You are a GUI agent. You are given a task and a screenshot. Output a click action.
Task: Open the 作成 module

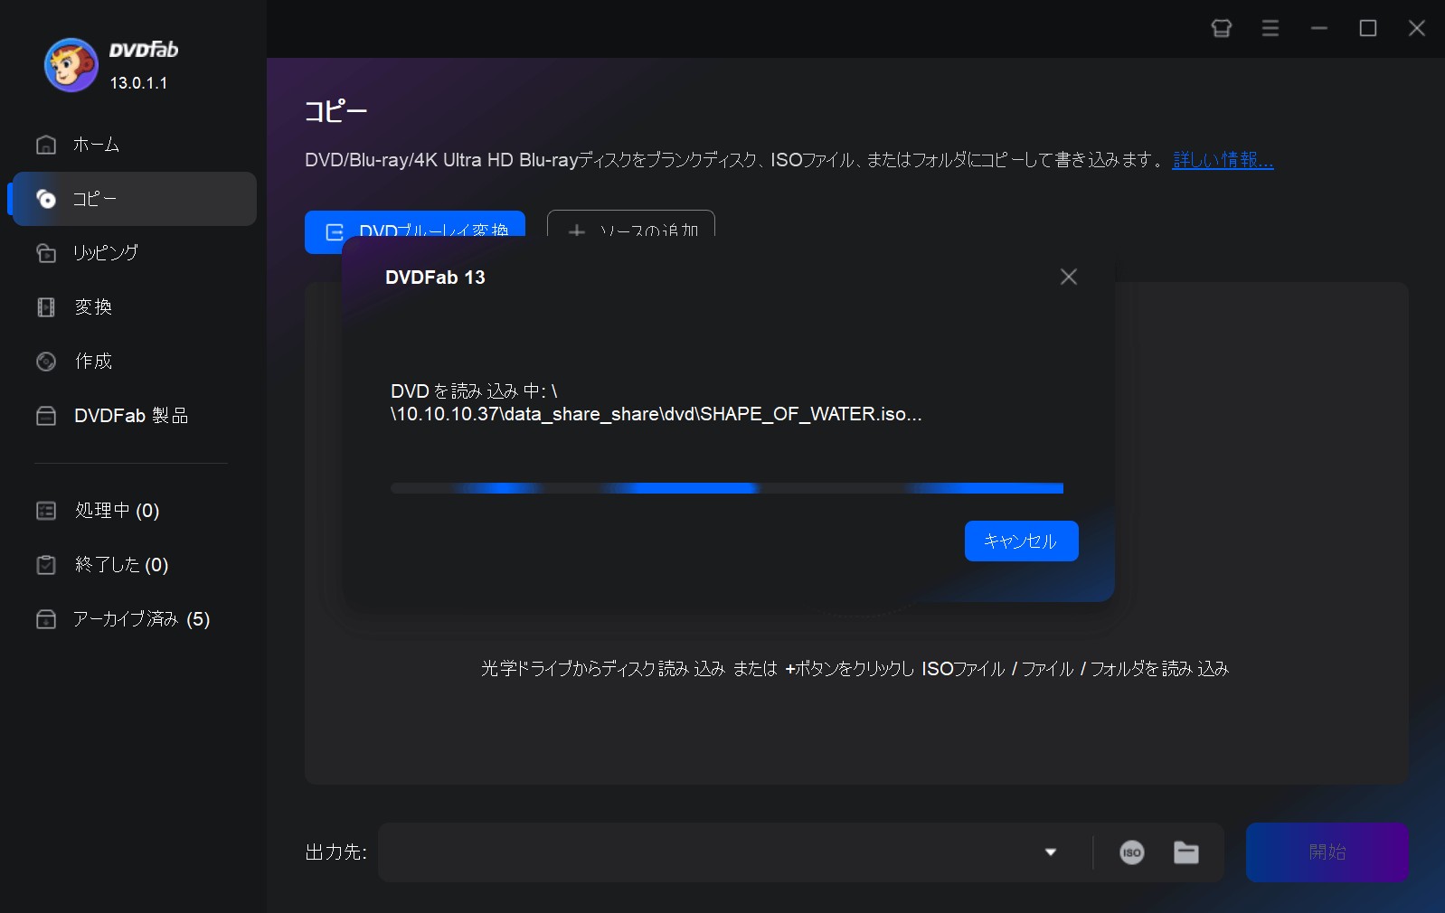[x=134, y=362]
